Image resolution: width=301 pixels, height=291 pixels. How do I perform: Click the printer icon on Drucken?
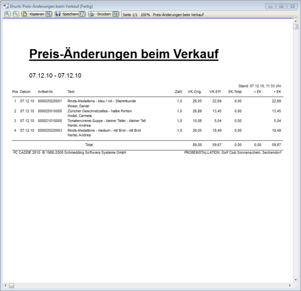92,14
